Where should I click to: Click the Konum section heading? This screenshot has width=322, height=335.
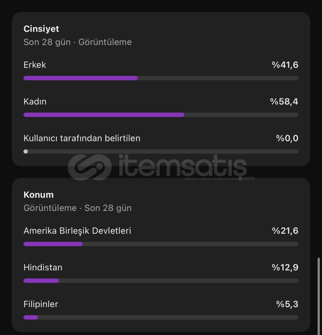pos(38,195)
